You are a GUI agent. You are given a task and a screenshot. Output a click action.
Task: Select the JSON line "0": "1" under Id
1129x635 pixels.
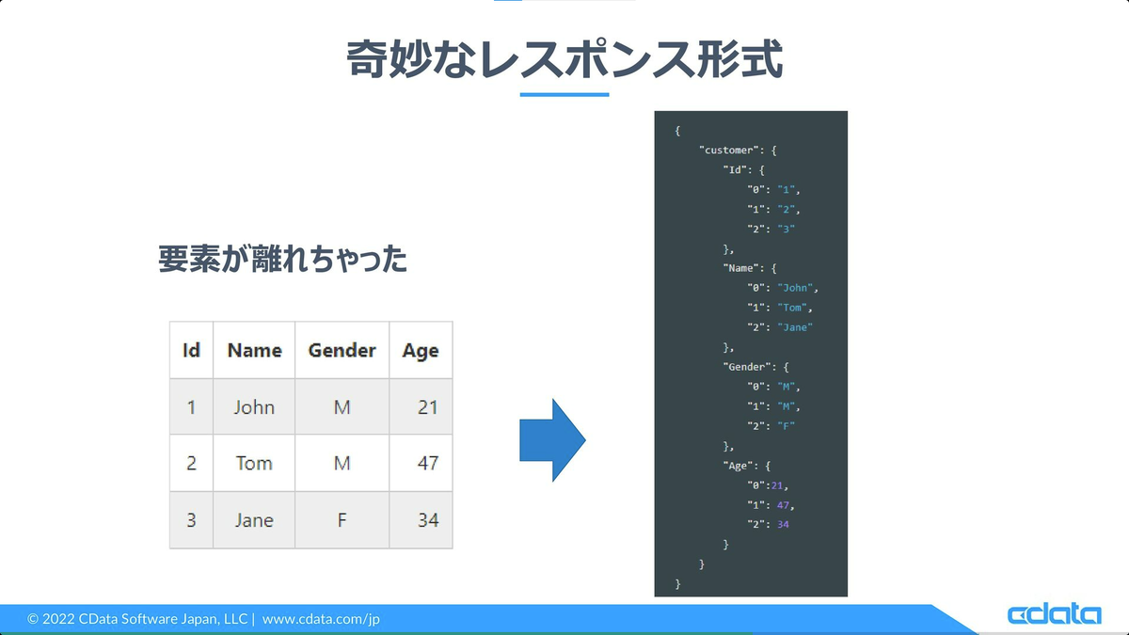tap(774, 189)
